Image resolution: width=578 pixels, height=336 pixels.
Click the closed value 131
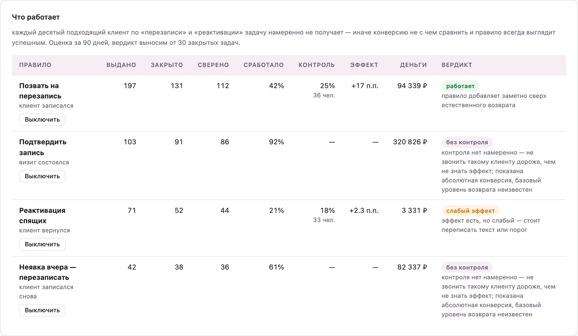[177, 86]
